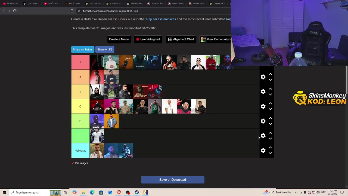Open the Windows Start menu
This screenshot has height=196, width=348.
point(4,192)
